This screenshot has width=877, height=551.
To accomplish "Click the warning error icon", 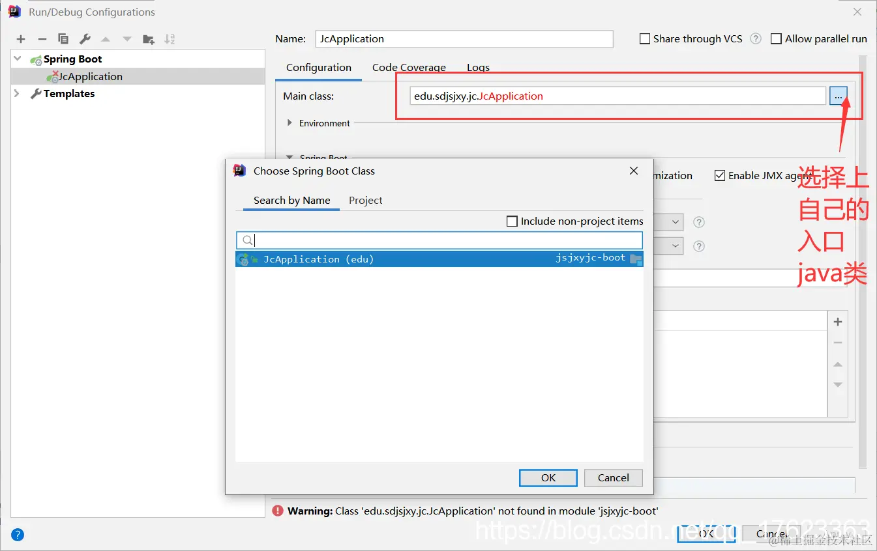I will point(278,511).
